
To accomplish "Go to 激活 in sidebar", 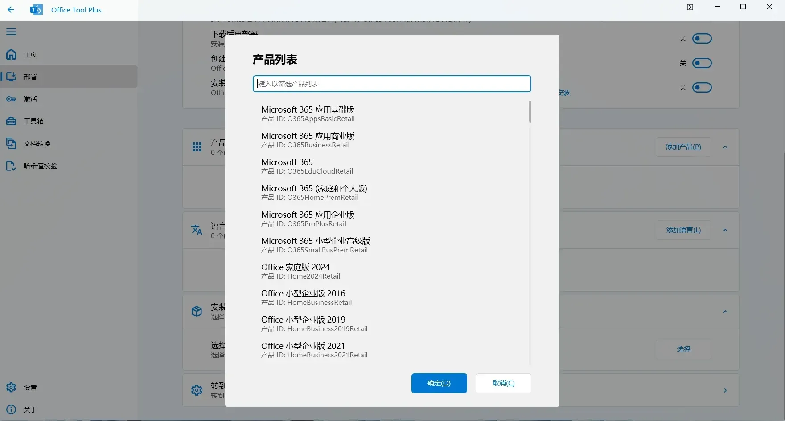I will [69, 99].
